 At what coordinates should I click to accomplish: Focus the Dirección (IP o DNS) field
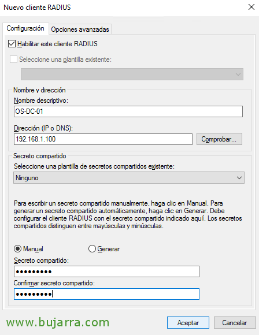click(103, 139)
